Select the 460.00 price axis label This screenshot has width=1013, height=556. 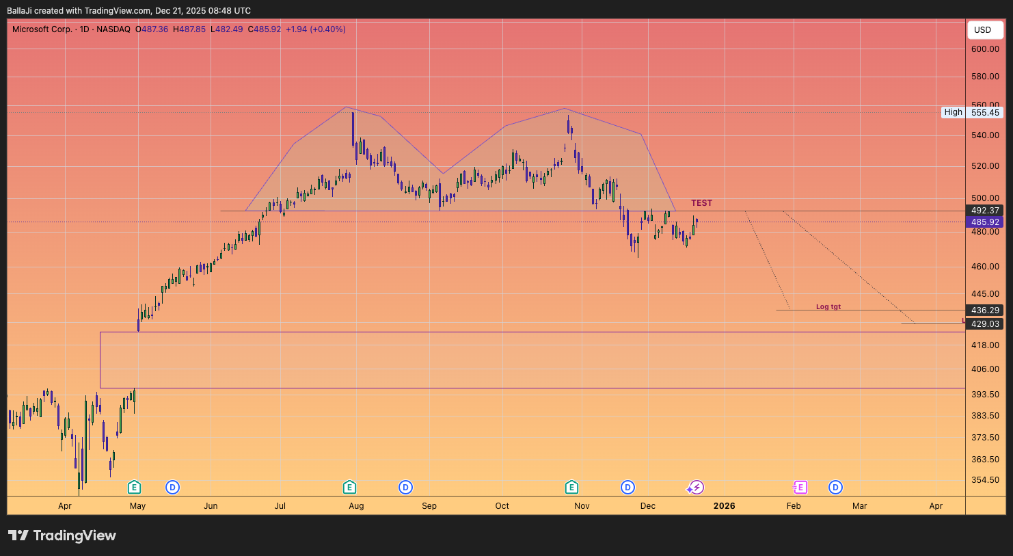[985, 267]
